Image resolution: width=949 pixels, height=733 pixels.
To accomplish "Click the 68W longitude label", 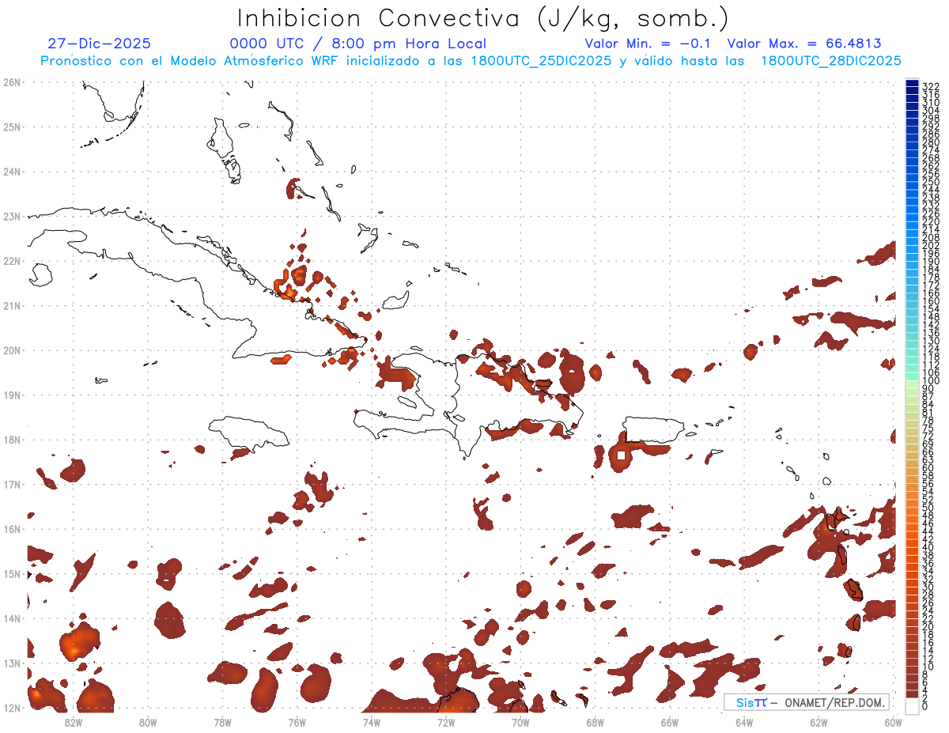I will [595, 722].
